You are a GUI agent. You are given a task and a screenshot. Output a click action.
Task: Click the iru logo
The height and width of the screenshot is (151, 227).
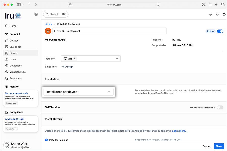tap(13, 16)
